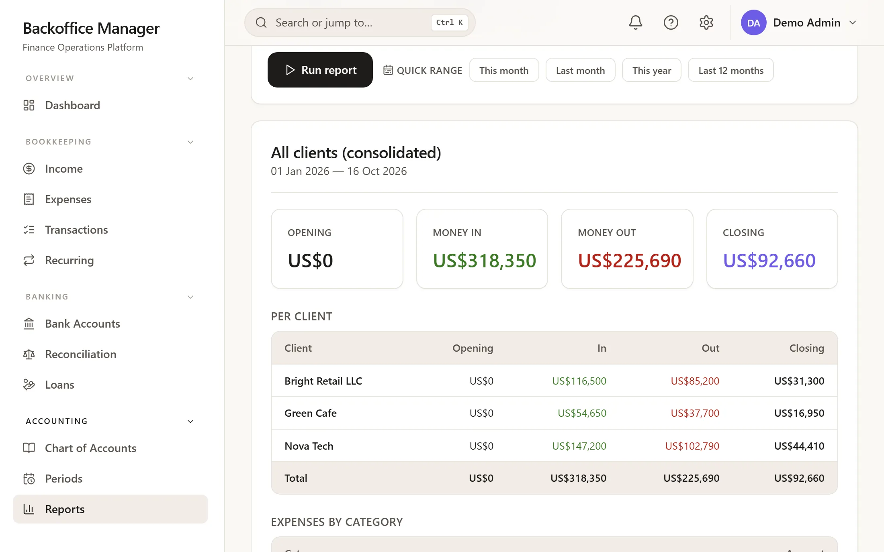Viewport: 884px width, 552px height.
Task: Click the Closing column header
Action: click(806, 348)
